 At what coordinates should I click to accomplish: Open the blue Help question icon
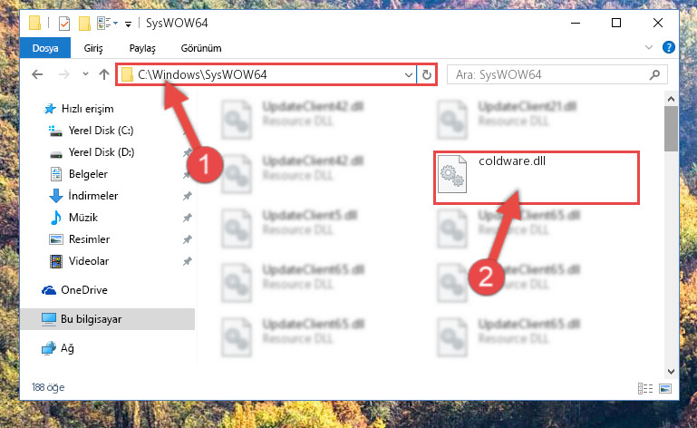[x=669, y=47]
